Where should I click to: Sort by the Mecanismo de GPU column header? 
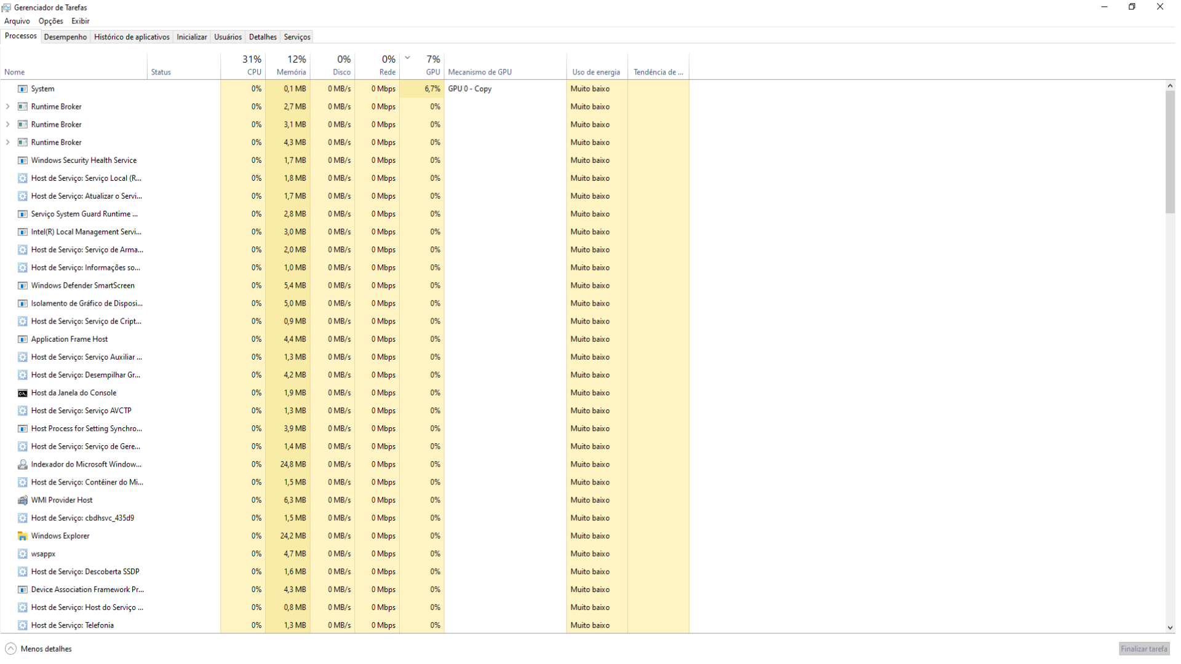505,66
